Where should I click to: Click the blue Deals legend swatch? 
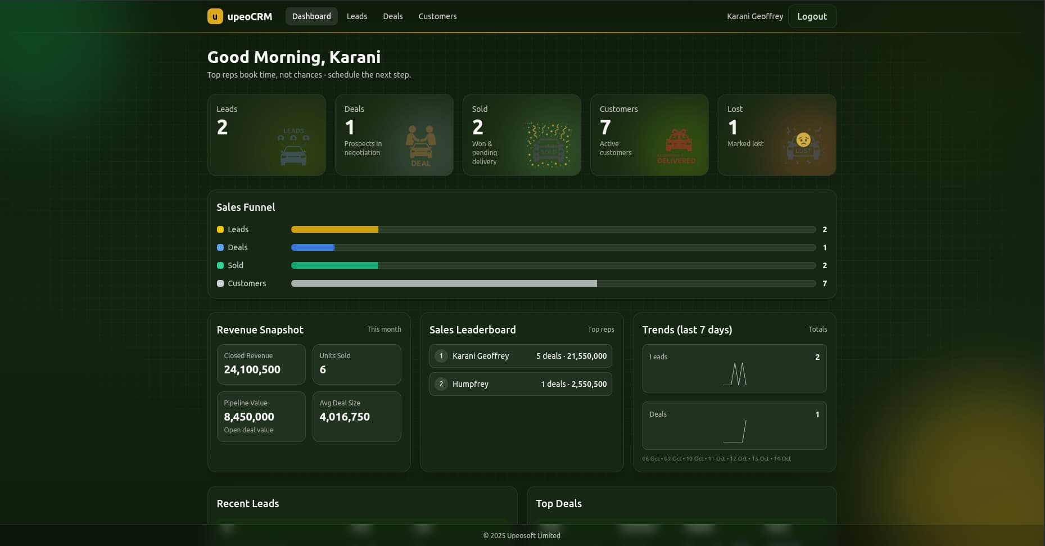(220, 247)
